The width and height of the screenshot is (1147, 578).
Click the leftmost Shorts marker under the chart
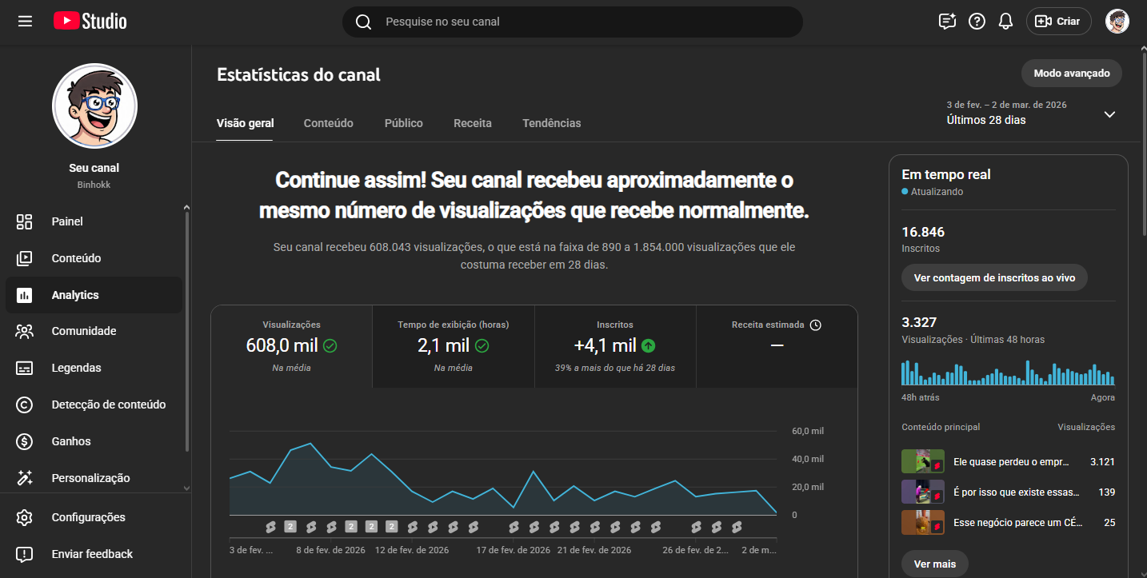click(270, 527)
